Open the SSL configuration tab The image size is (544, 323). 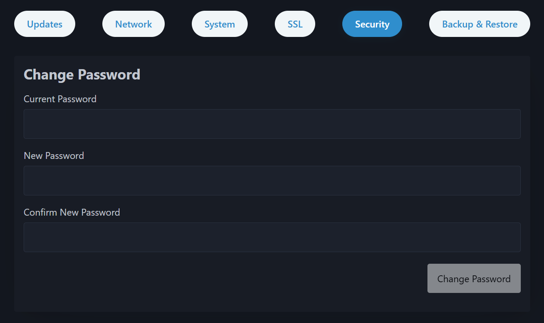tap(295, 24)
